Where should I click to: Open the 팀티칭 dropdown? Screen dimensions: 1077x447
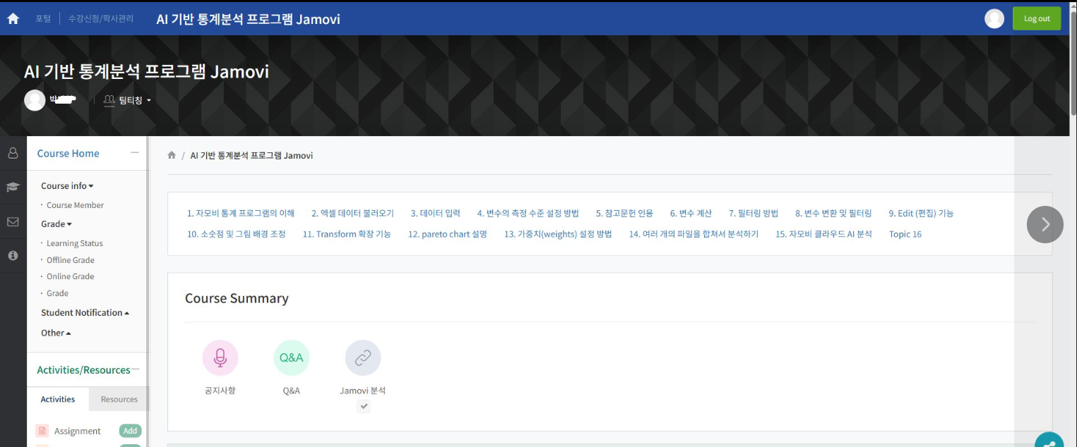click(x=128, y=100)
